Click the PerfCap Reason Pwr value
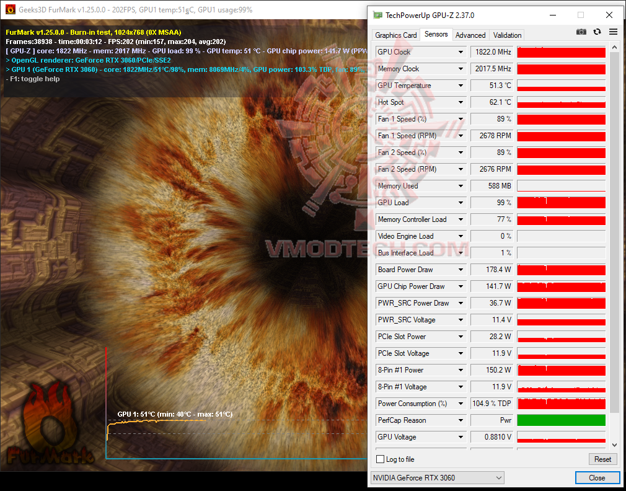Viewport: 626px width, 491px height. pyautogui.click(x=492, y=421)
